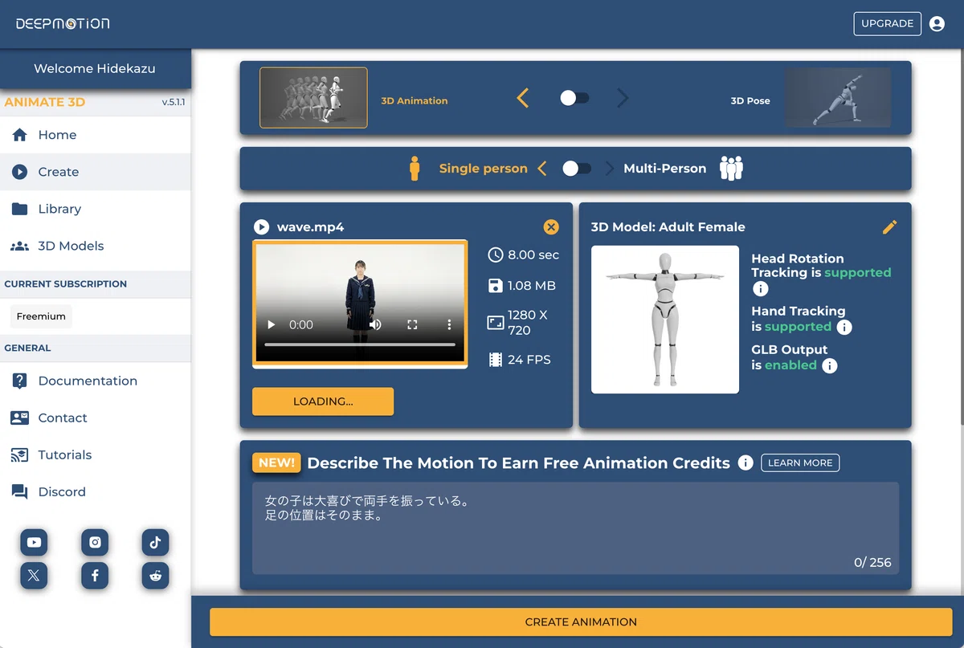Image resolution: width=964 pixels, height=648 pixels.
Task: Remove wave.mp4 with the orange X
Action: [x=551, y=227]
